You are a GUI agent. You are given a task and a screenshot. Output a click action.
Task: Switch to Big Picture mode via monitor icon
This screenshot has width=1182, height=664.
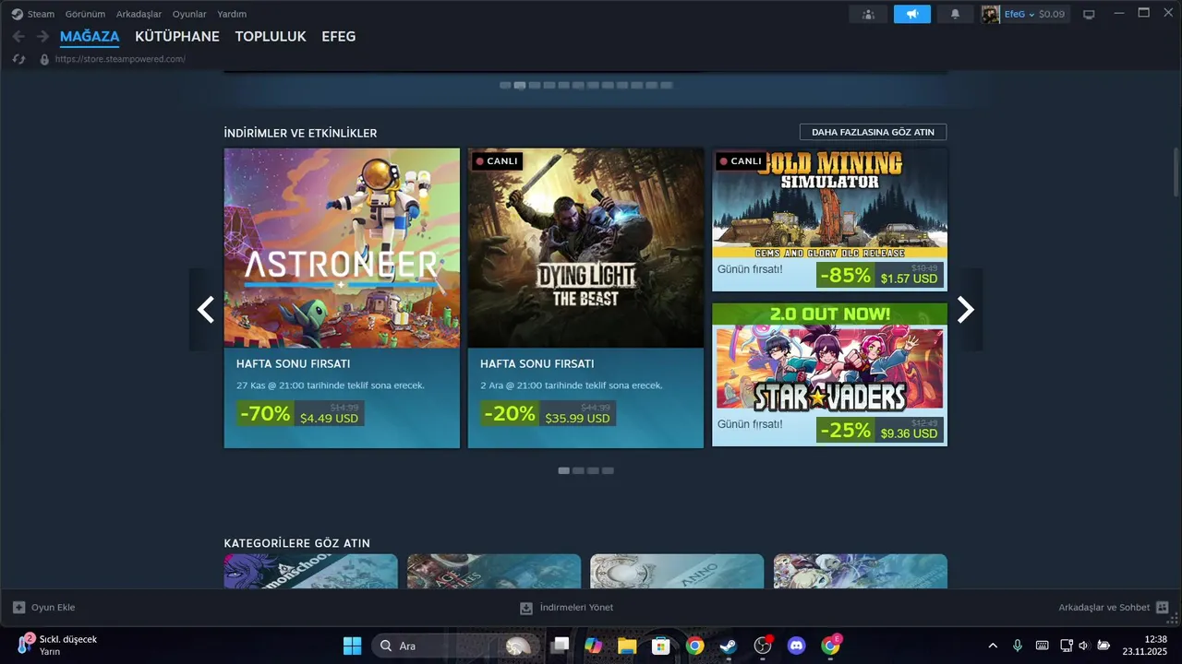point(1089,14)
